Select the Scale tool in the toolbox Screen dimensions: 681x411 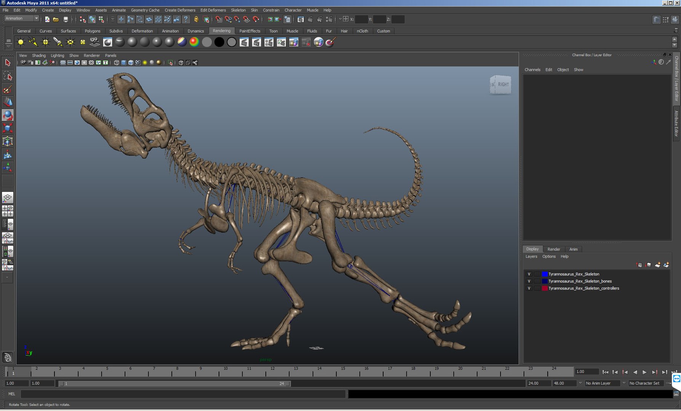click(8, 128)
